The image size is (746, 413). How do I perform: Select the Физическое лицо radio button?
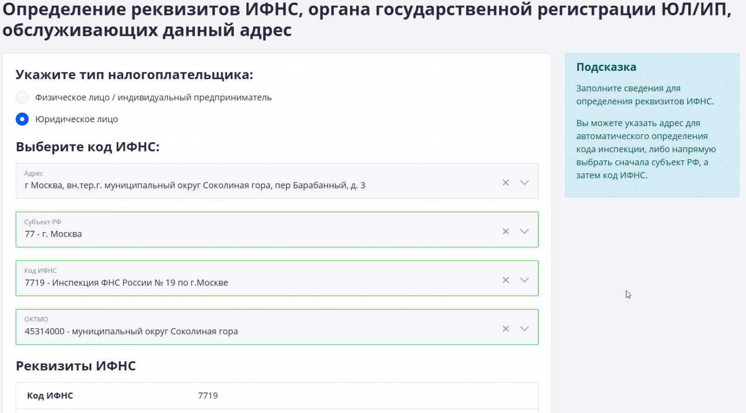click(x=22, y=97)
